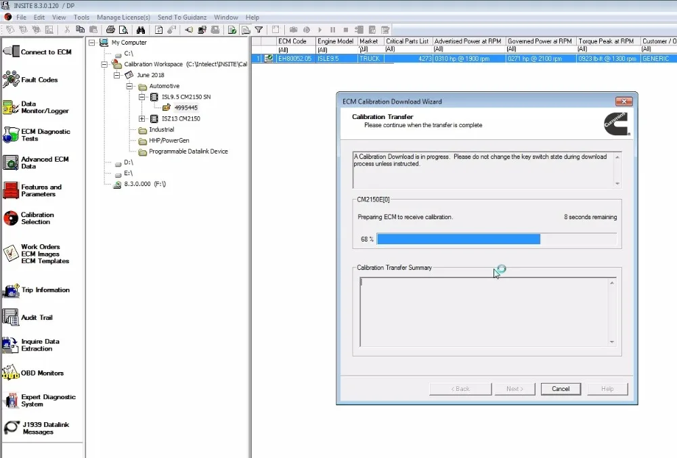
Task: Close the ECM Calibration Download Wizard
Action: (624, 101)
